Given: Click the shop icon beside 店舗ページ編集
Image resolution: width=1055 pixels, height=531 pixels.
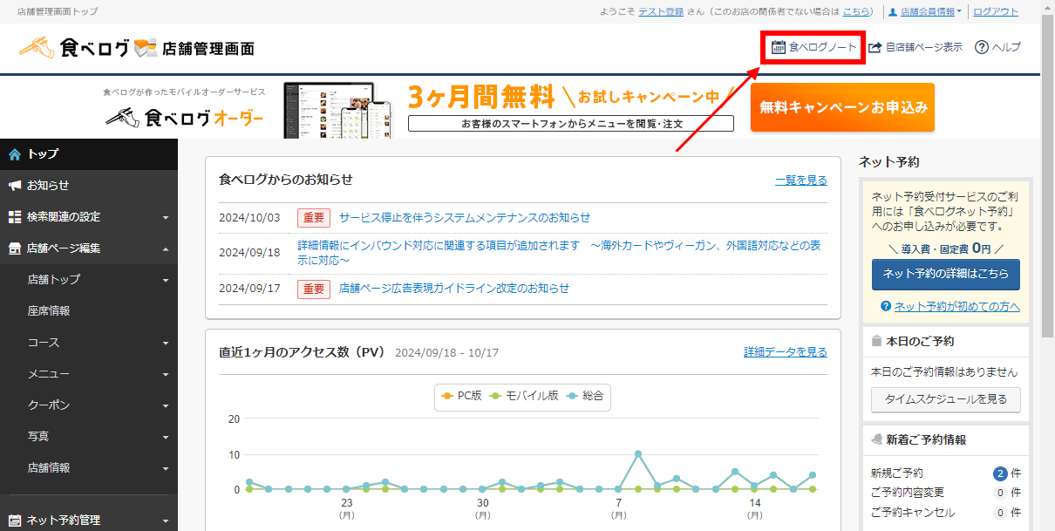Looking at the screenshot, I should click(x=15, y=248).
